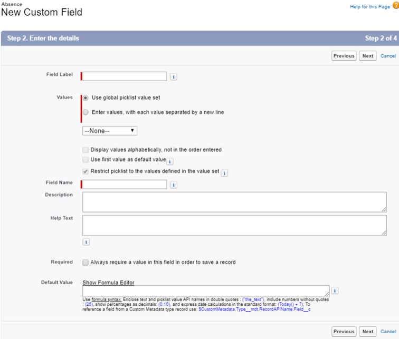Click info icon below Help Text box
This screenshot has width=399, height=339.
[x=86, y=242]
